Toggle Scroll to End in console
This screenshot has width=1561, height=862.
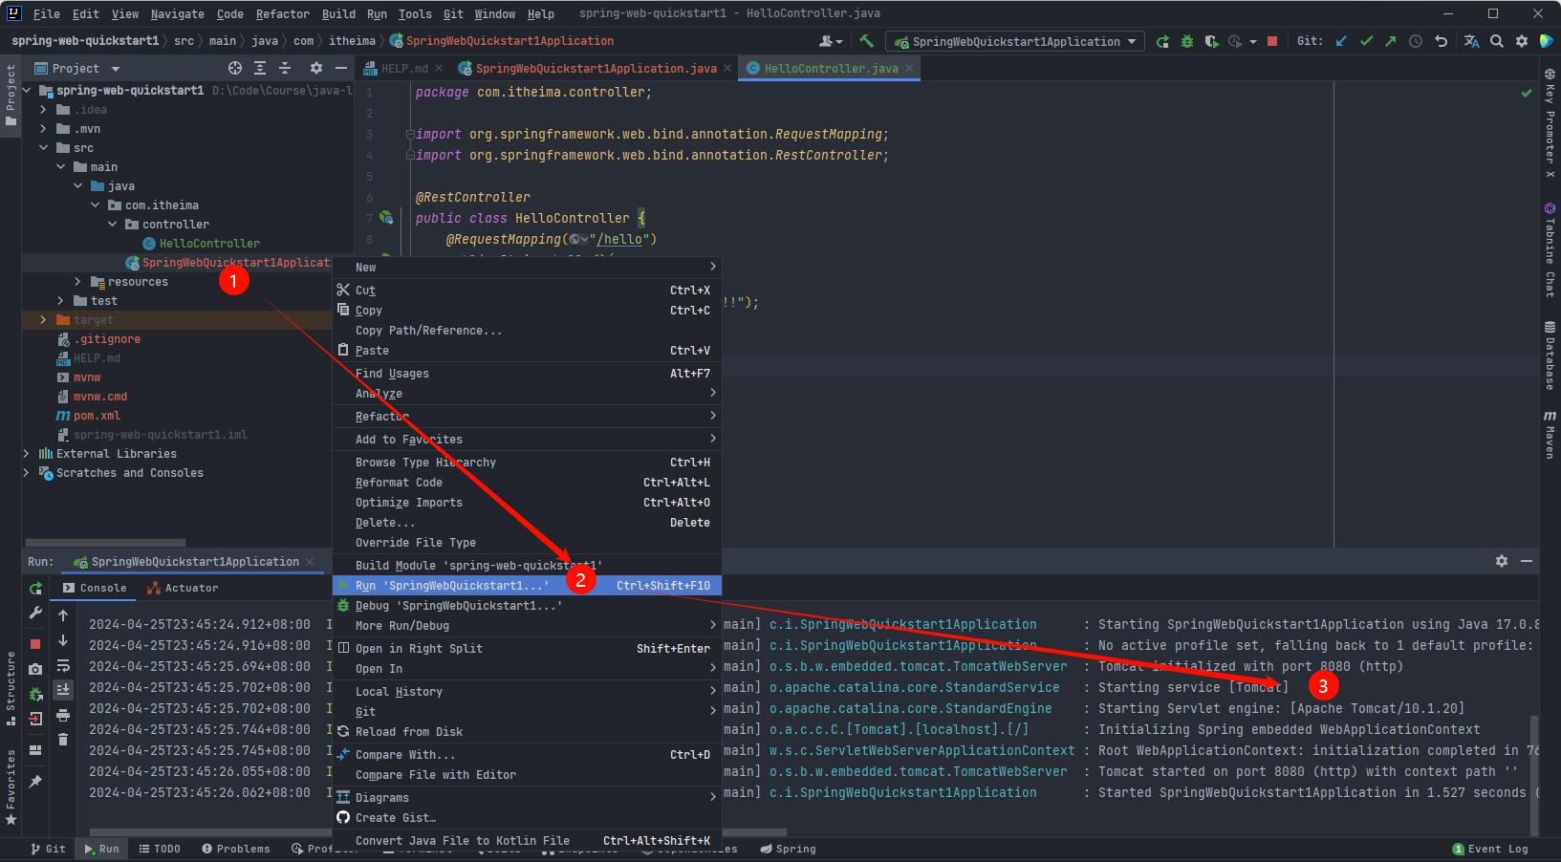pos(63,689)
